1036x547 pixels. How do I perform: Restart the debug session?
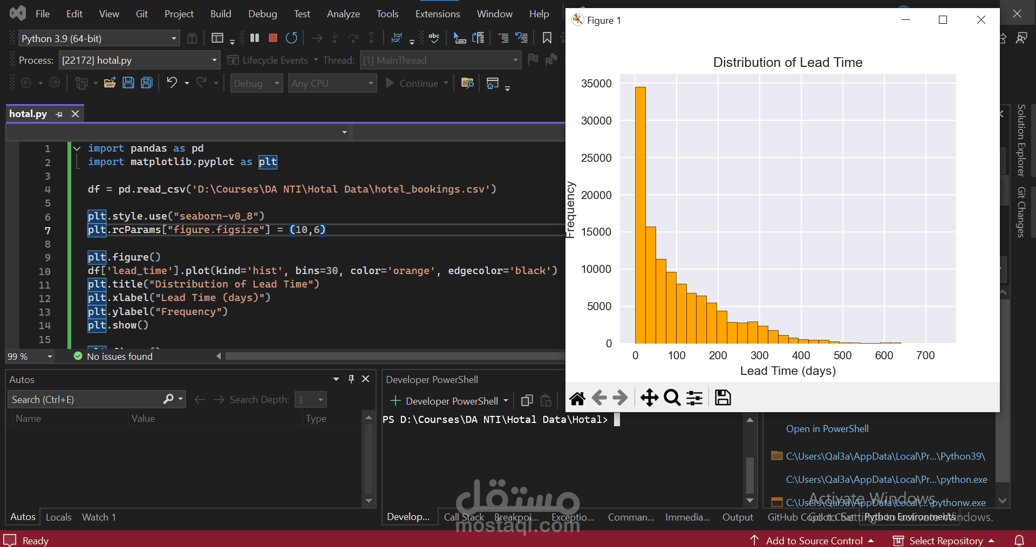coord(291,38)
